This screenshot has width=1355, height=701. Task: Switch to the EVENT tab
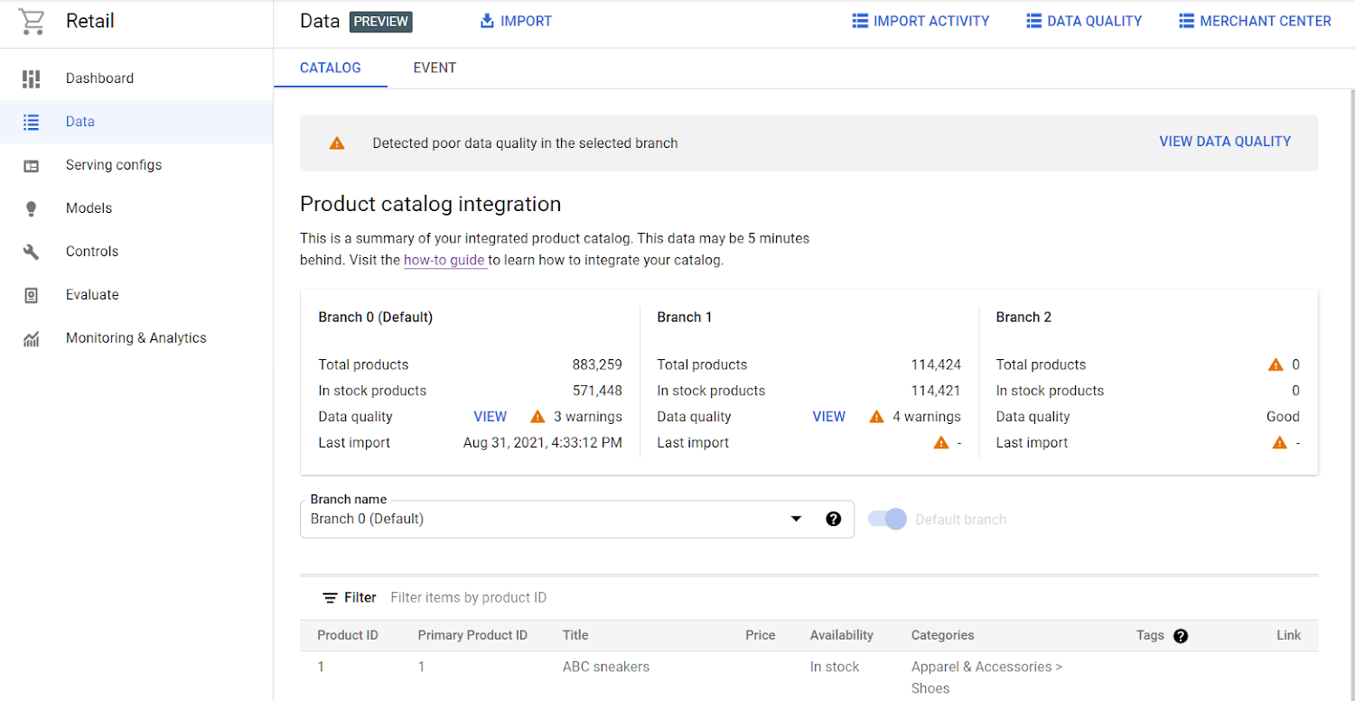435,68
